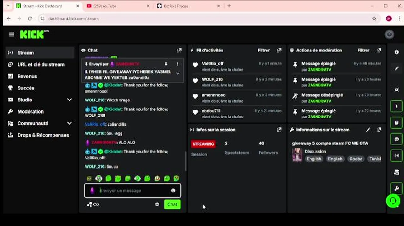Viewport: 404px width, 226px height.
Task: Open Filtrer in Actions de modération
Action: [363, 50]
